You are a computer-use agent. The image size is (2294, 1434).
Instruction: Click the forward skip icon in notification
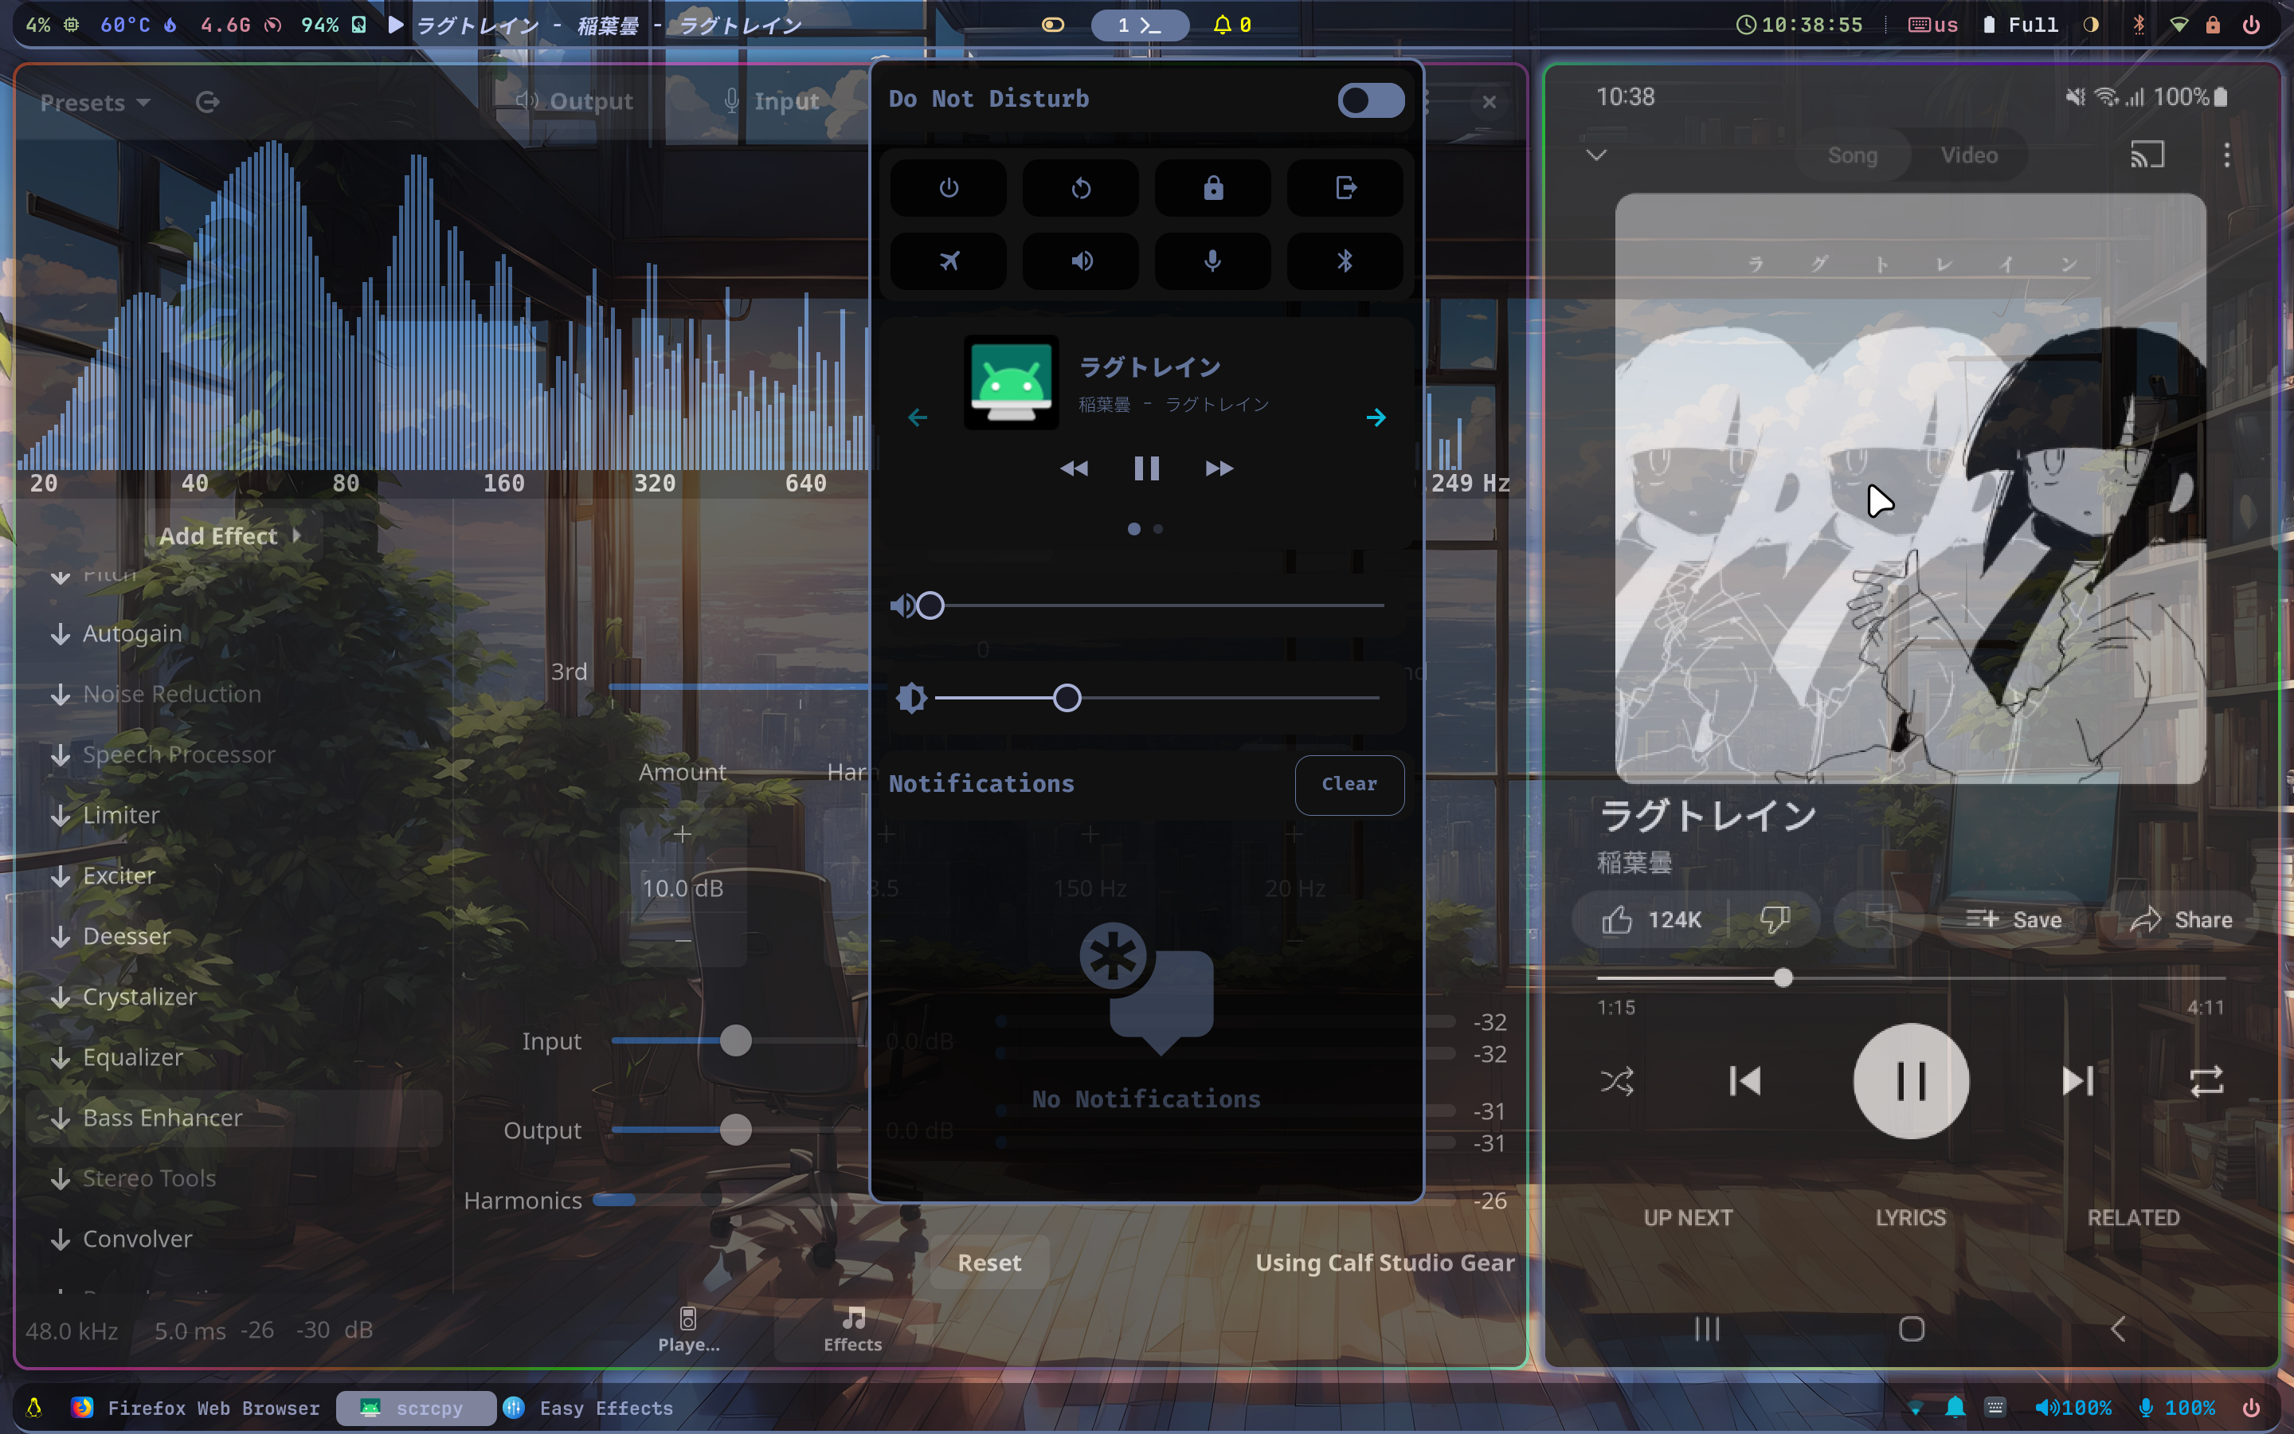coord(1217,468)
